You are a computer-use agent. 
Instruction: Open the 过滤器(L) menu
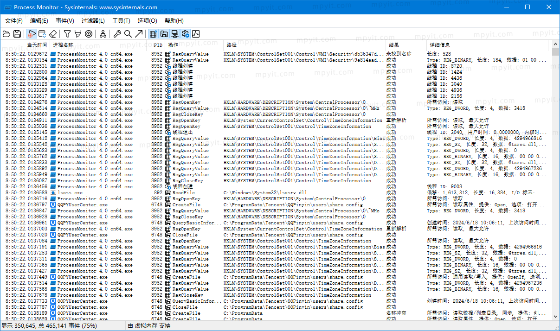pyautogui.click(x=93, y=21)
